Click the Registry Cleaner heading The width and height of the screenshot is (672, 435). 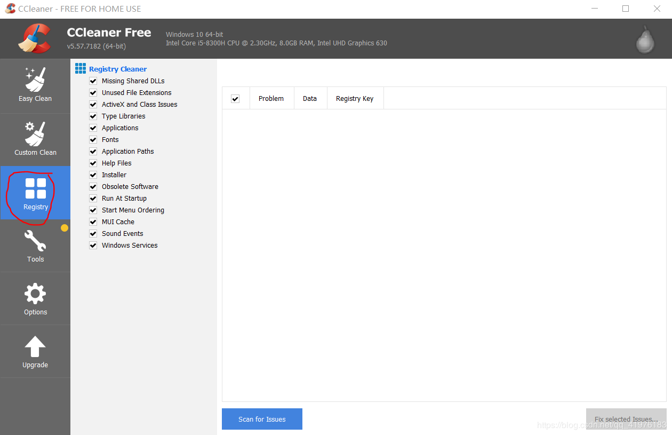[x=118, y=69]
